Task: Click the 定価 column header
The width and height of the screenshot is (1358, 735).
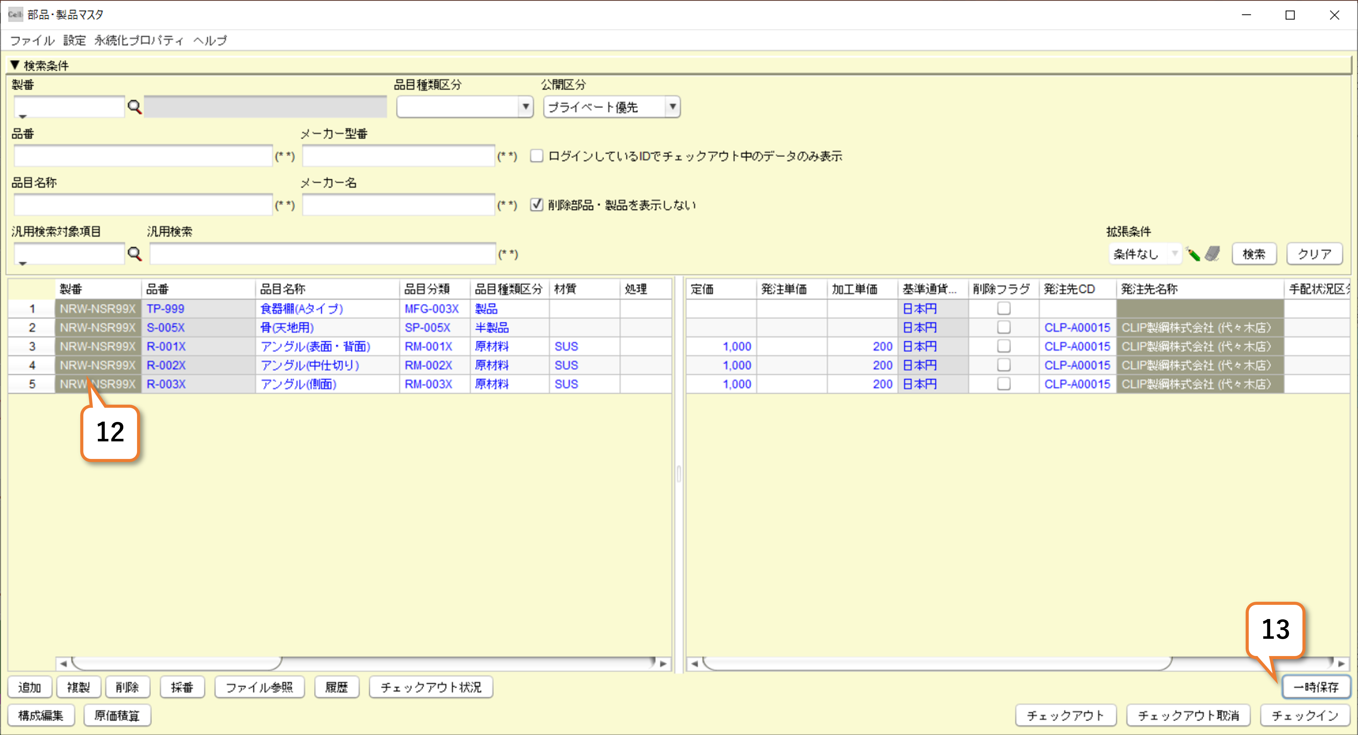Action: pyautogui.click(x=721, y=289)
